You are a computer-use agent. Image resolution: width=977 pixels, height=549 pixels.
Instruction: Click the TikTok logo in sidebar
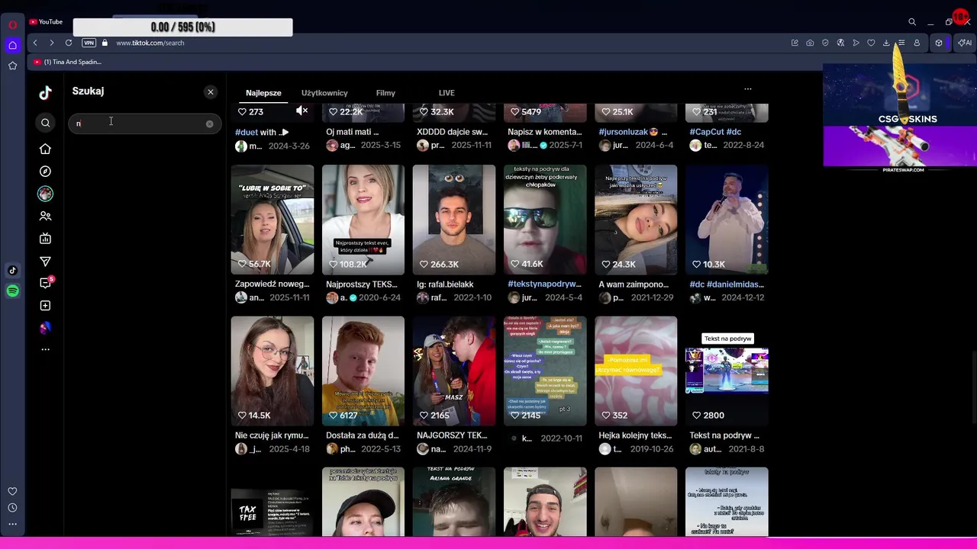click(x=45, y=93)
